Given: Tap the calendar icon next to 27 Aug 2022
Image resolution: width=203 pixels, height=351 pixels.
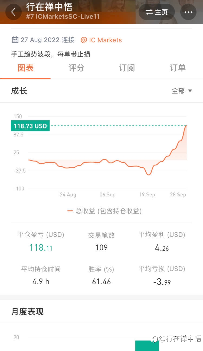Looking at the screenshot, I should tap(15, 40).
